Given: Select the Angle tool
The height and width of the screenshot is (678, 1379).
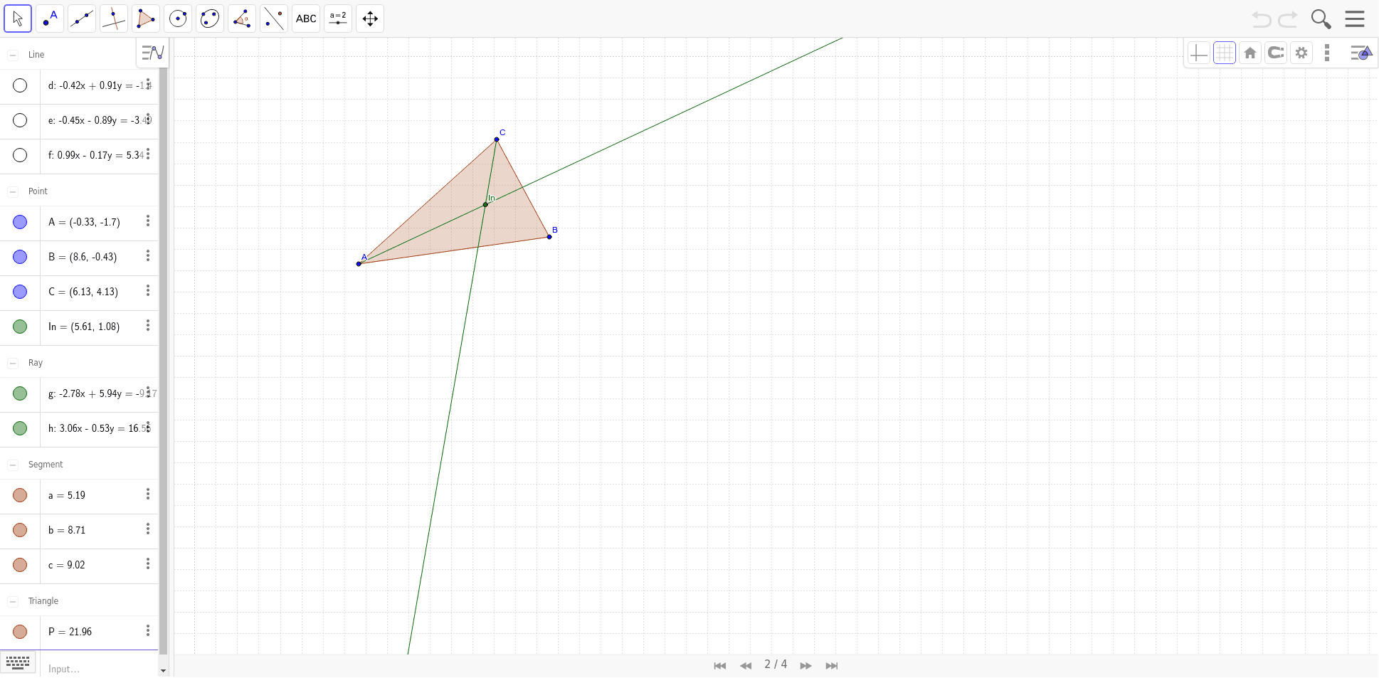Looking at the screenshot, I should pyautogui.click(x=242, y=18).
